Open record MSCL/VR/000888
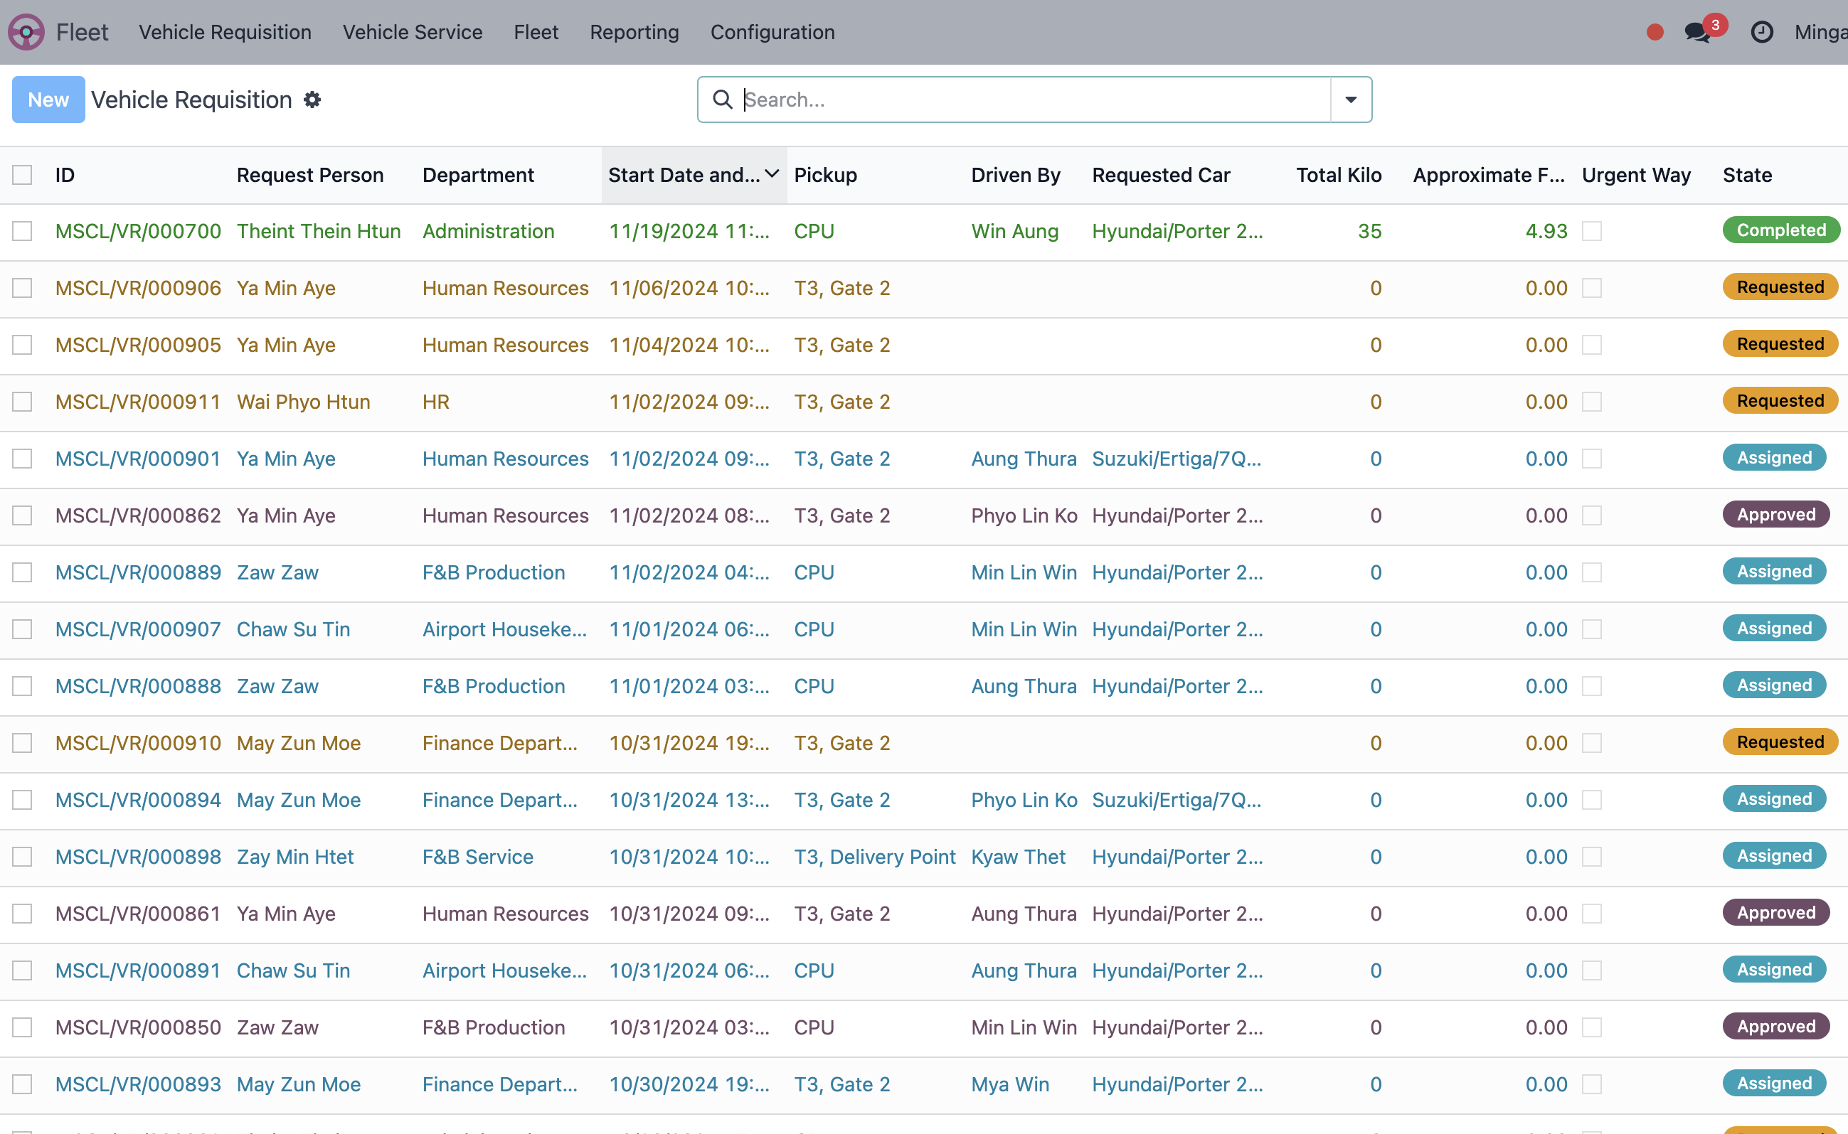Viewport: 1848px width, 1134px height. 138,686
